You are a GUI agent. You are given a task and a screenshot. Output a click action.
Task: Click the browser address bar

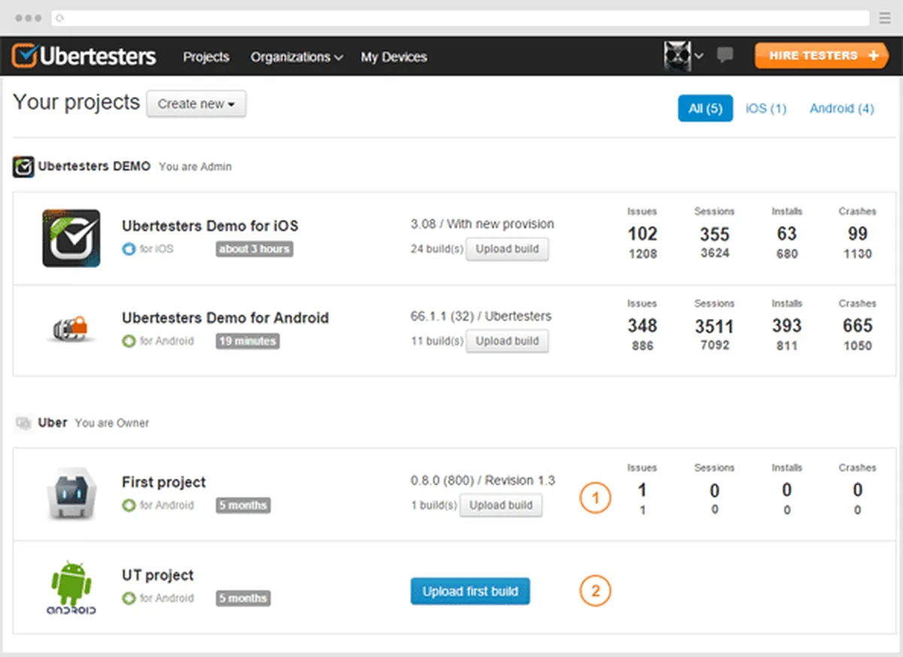pyautogui.click(x=460, y=18)
